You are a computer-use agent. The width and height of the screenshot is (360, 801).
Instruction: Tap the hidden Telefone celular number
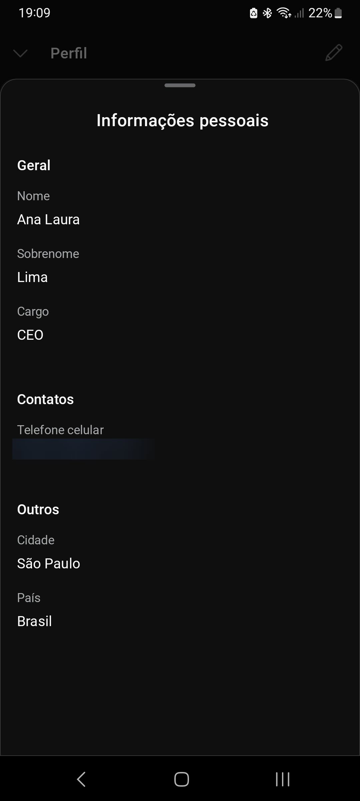[x=83, y=449]
